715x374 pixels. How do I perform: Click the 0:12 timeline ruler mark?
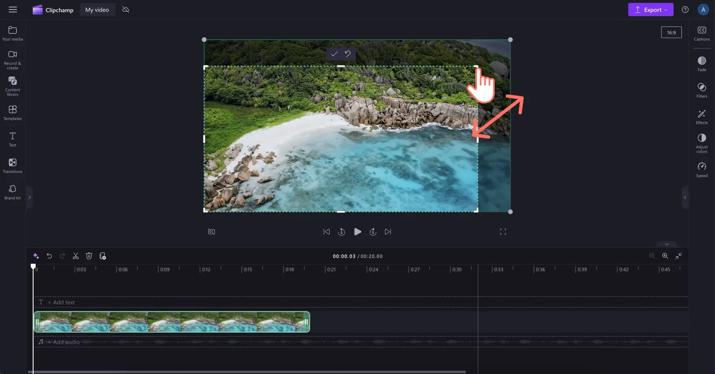[x=206, y=269]
